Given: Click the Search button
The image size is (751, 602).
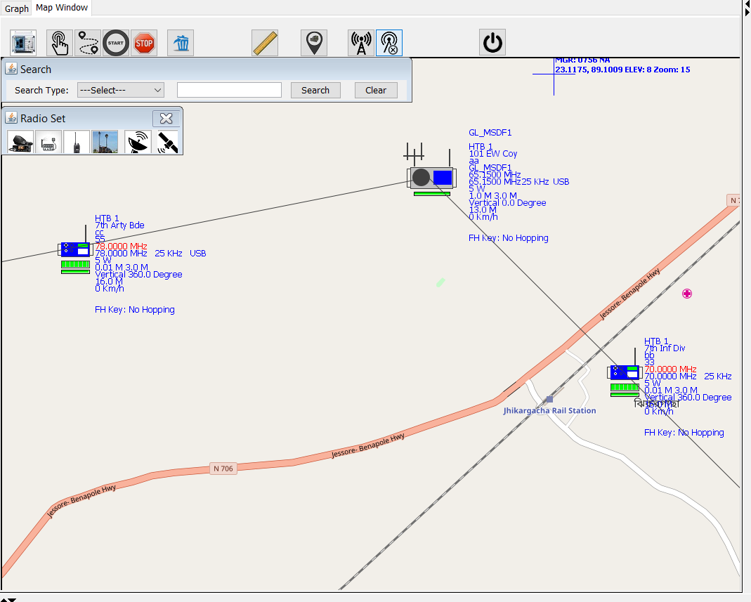Looking at the screenshot, I should [x=315, y=90].
